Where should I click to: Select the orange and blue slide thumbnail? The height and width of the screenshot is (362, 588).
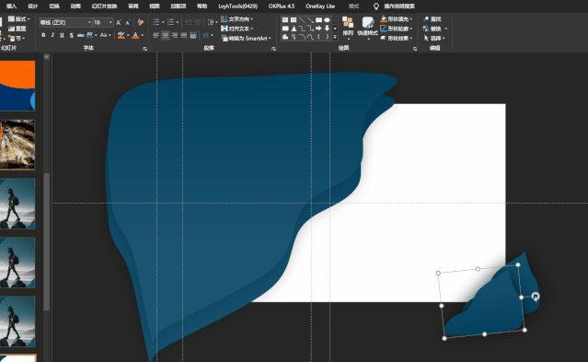pyautogui.click(x=17, y=86)
